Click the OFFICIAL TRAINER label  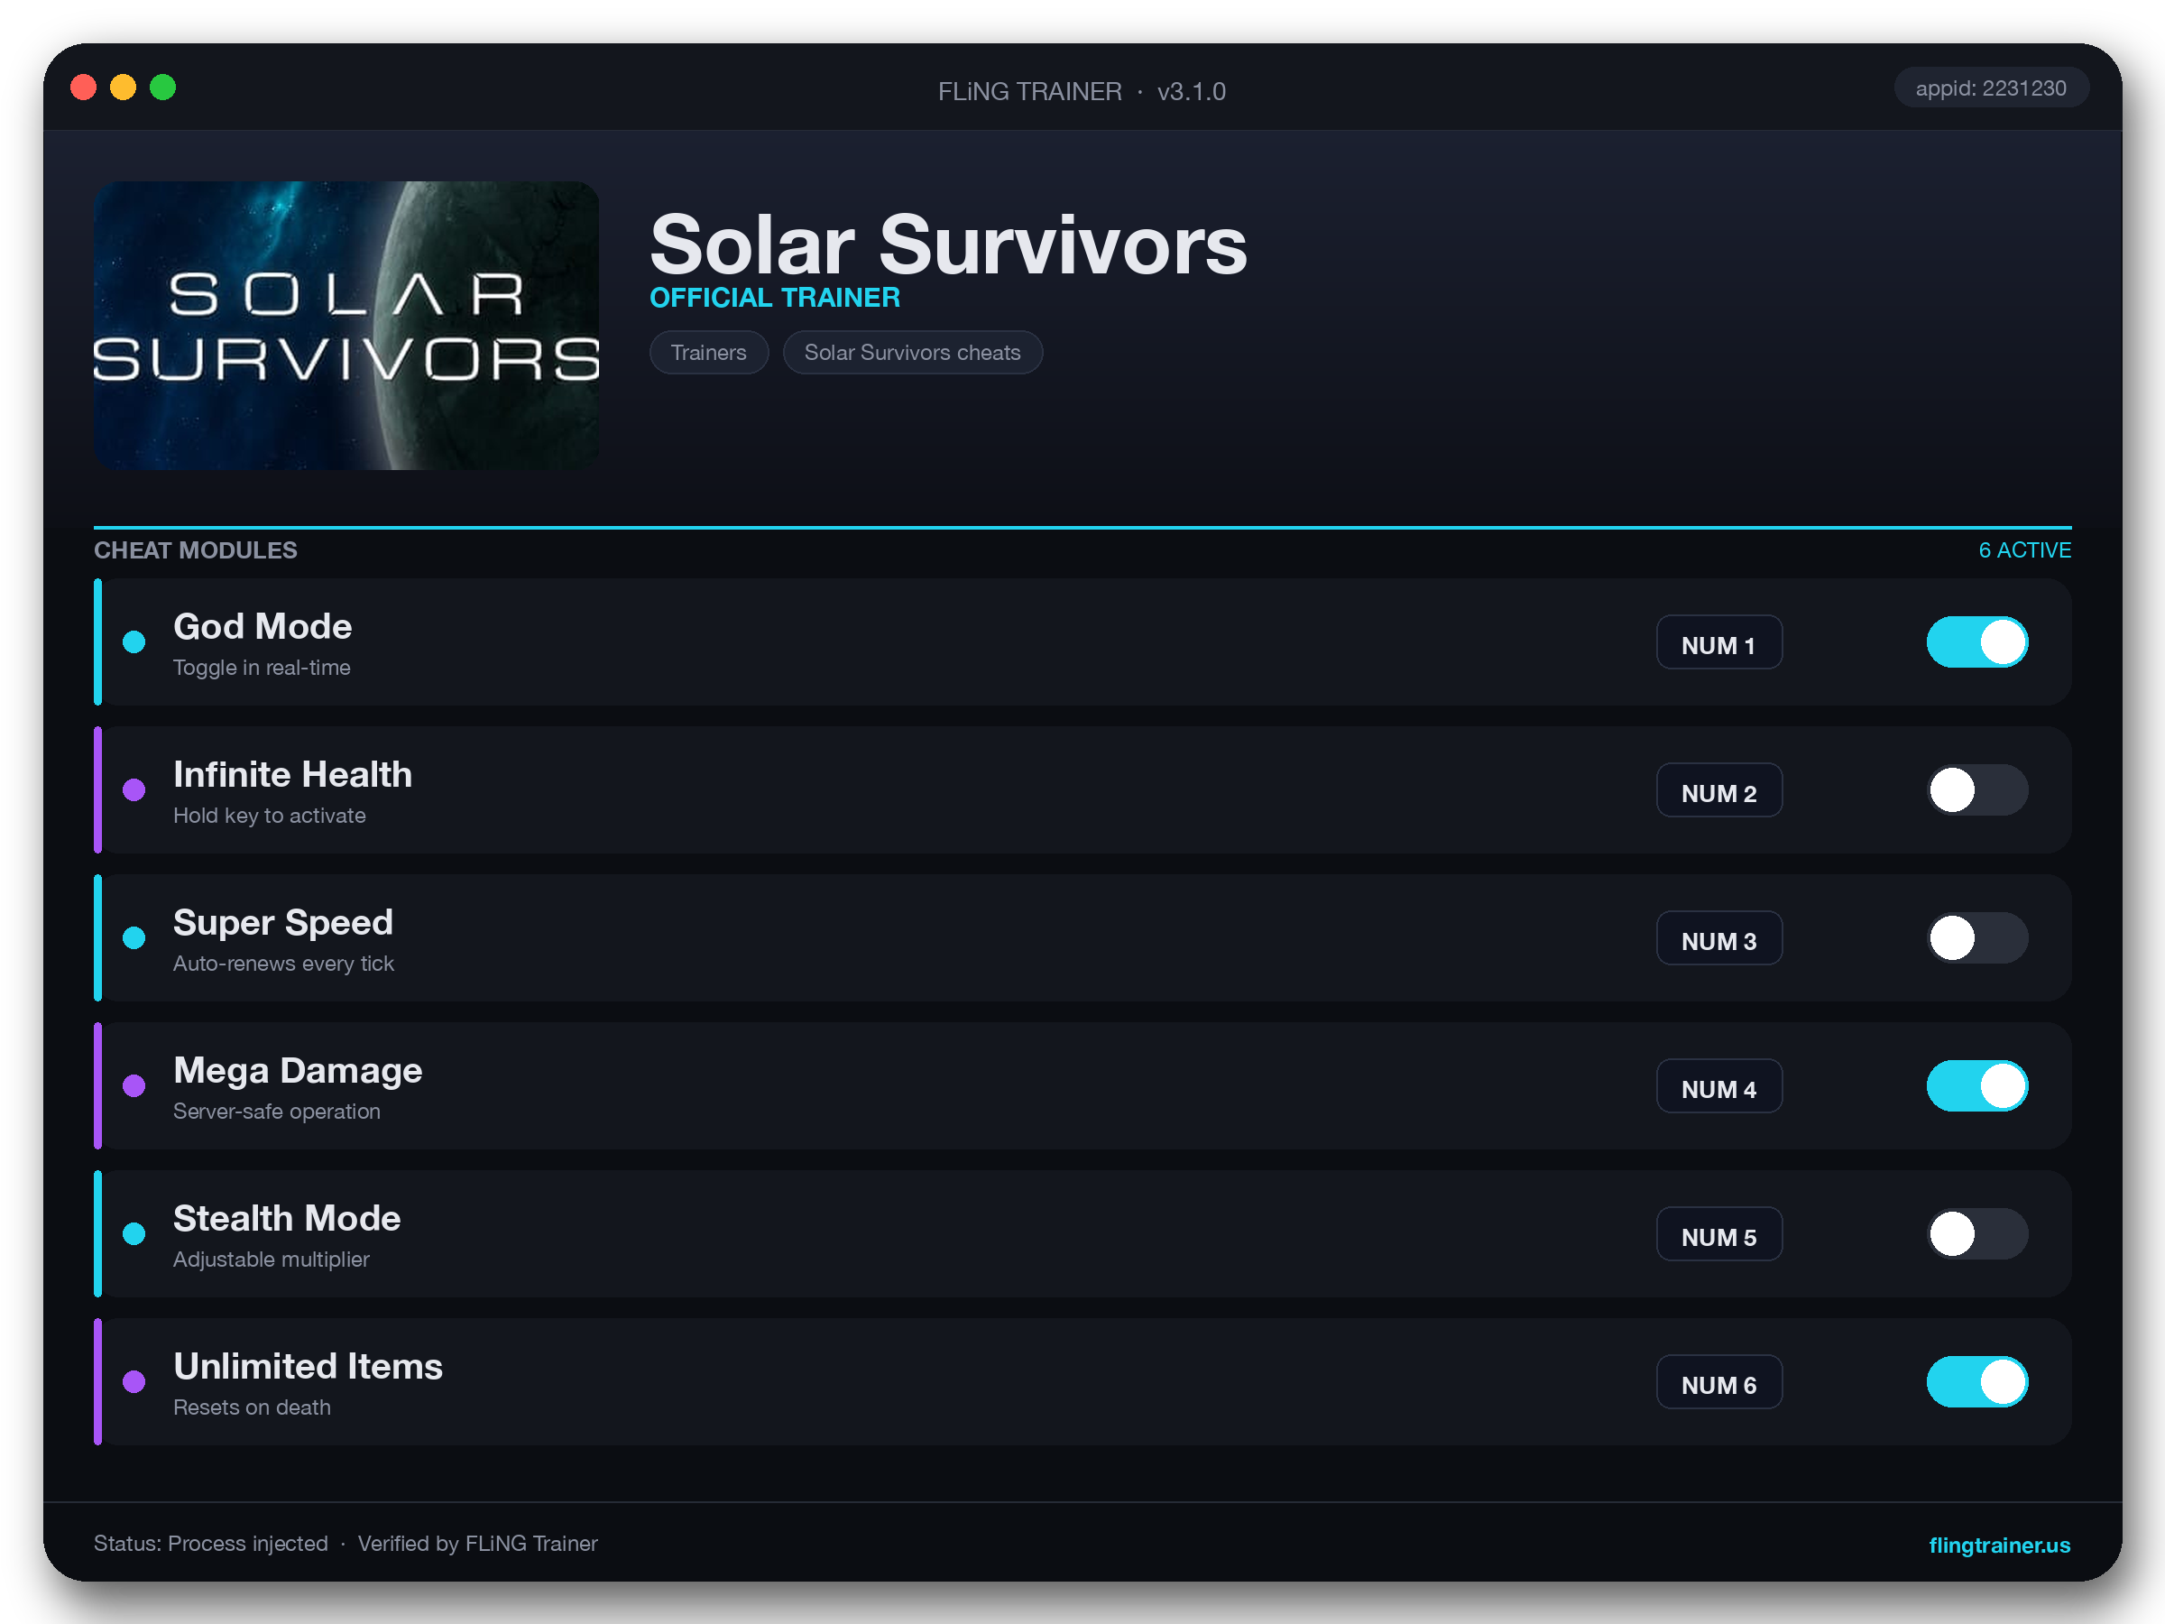775,298
